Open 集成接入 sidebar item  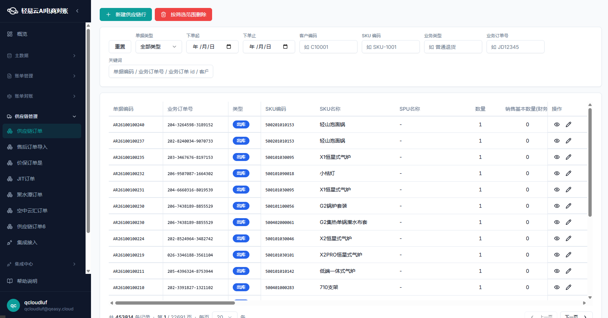[x=42, y=242]
